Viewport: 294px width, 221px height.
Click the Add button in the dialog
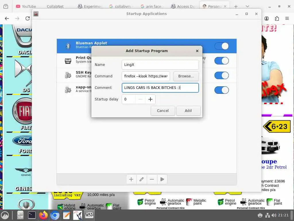(x=188, y=111)
